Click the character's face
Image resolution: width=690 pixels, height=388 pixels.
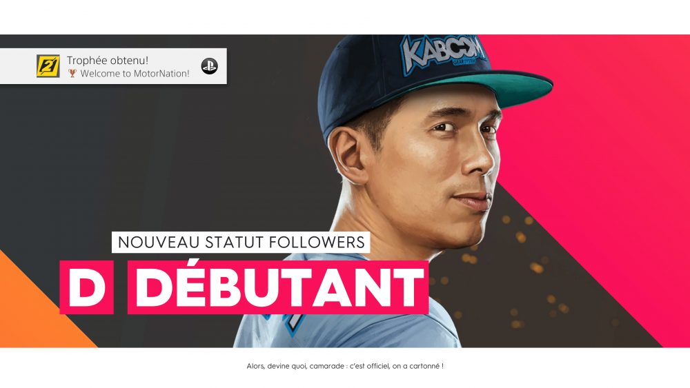(x=444, y=167)
